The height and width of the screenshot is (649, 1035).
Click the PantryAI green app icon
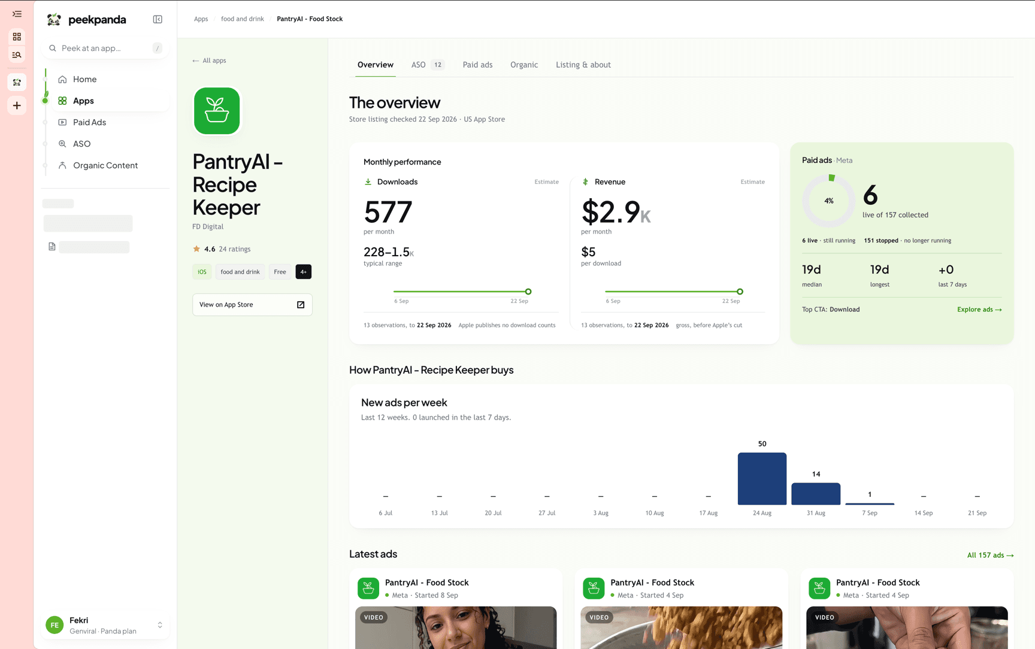[x=217, y=111]
